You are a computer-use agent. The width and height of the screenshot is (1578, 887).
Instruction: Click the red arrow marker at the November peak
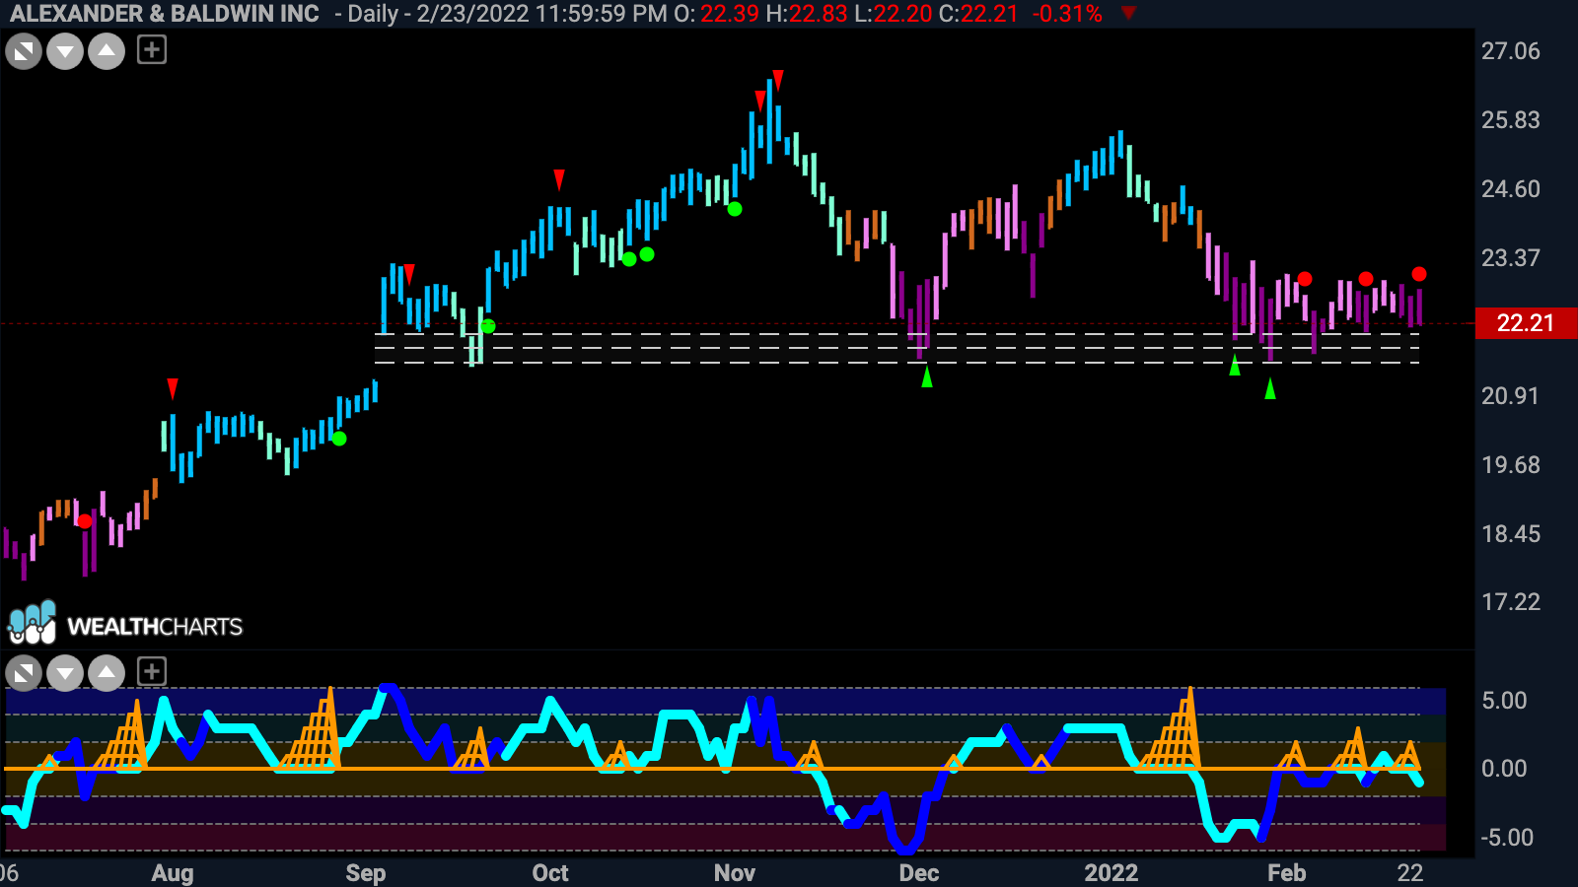coord(778,80)
